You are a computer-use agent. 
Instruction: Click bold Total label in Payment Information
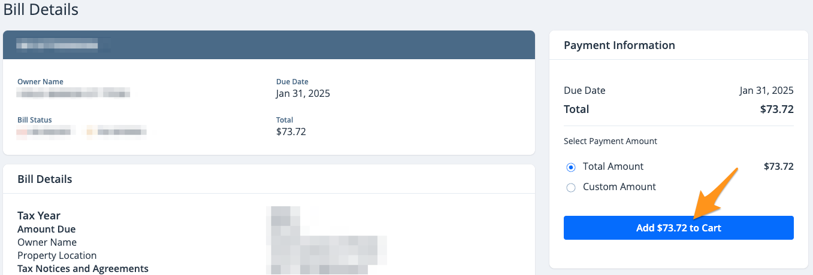[576, 109]
